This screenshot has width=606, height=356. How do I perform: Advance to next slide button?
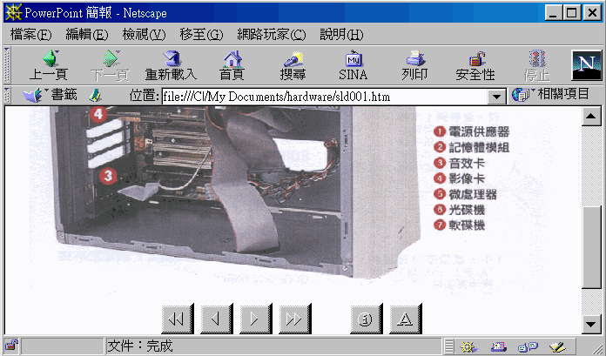(253, 319)
